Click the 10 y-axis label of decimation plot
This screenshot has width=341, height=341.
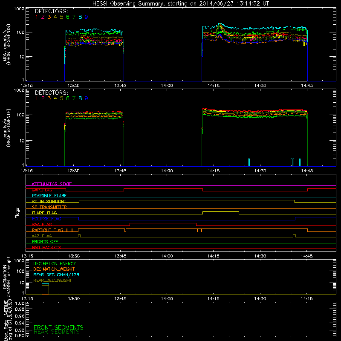click(x=22, y=283)
